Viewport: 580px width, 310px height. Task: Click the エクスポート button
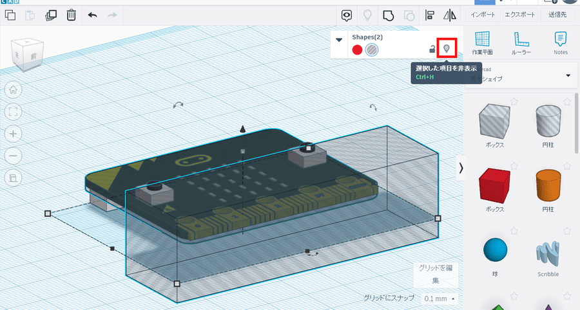[x=519, y=15]
